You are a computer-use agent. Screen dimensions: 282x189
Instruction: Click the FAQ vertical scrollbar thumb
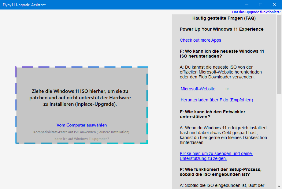[x=279, y=55]
